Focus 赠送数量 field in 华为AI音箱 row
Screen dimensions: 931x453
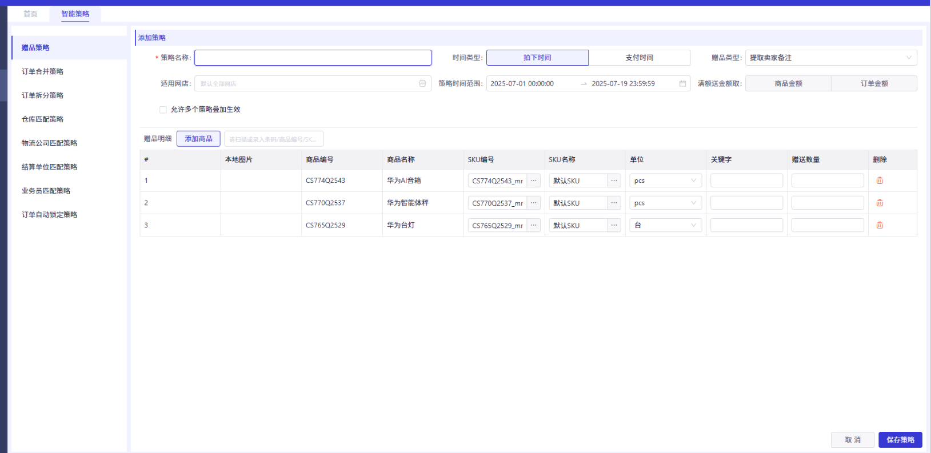(x=828, y=181)
